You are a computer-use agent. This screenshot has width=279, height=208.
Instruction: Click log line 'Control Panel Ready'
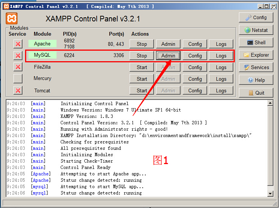coord(85,167)
